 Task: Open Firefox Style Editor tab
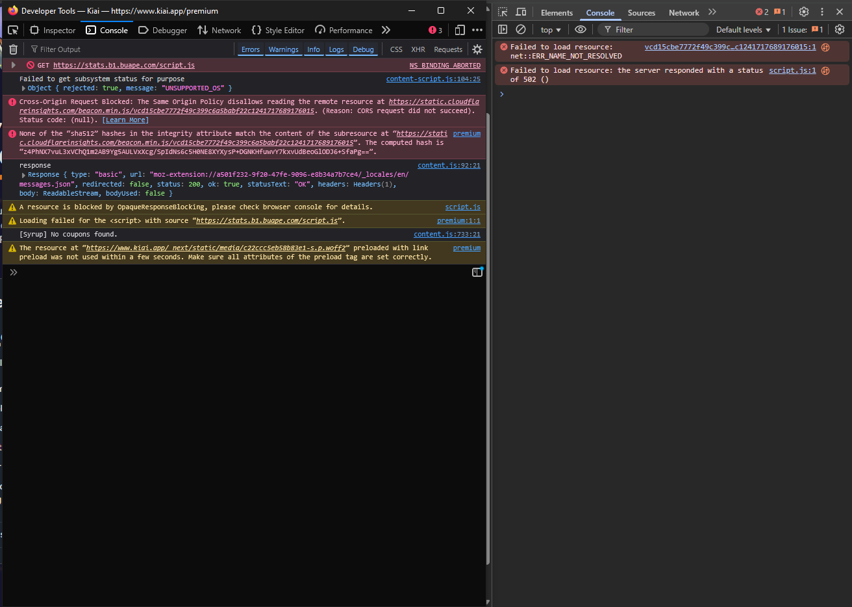(278, 30)
